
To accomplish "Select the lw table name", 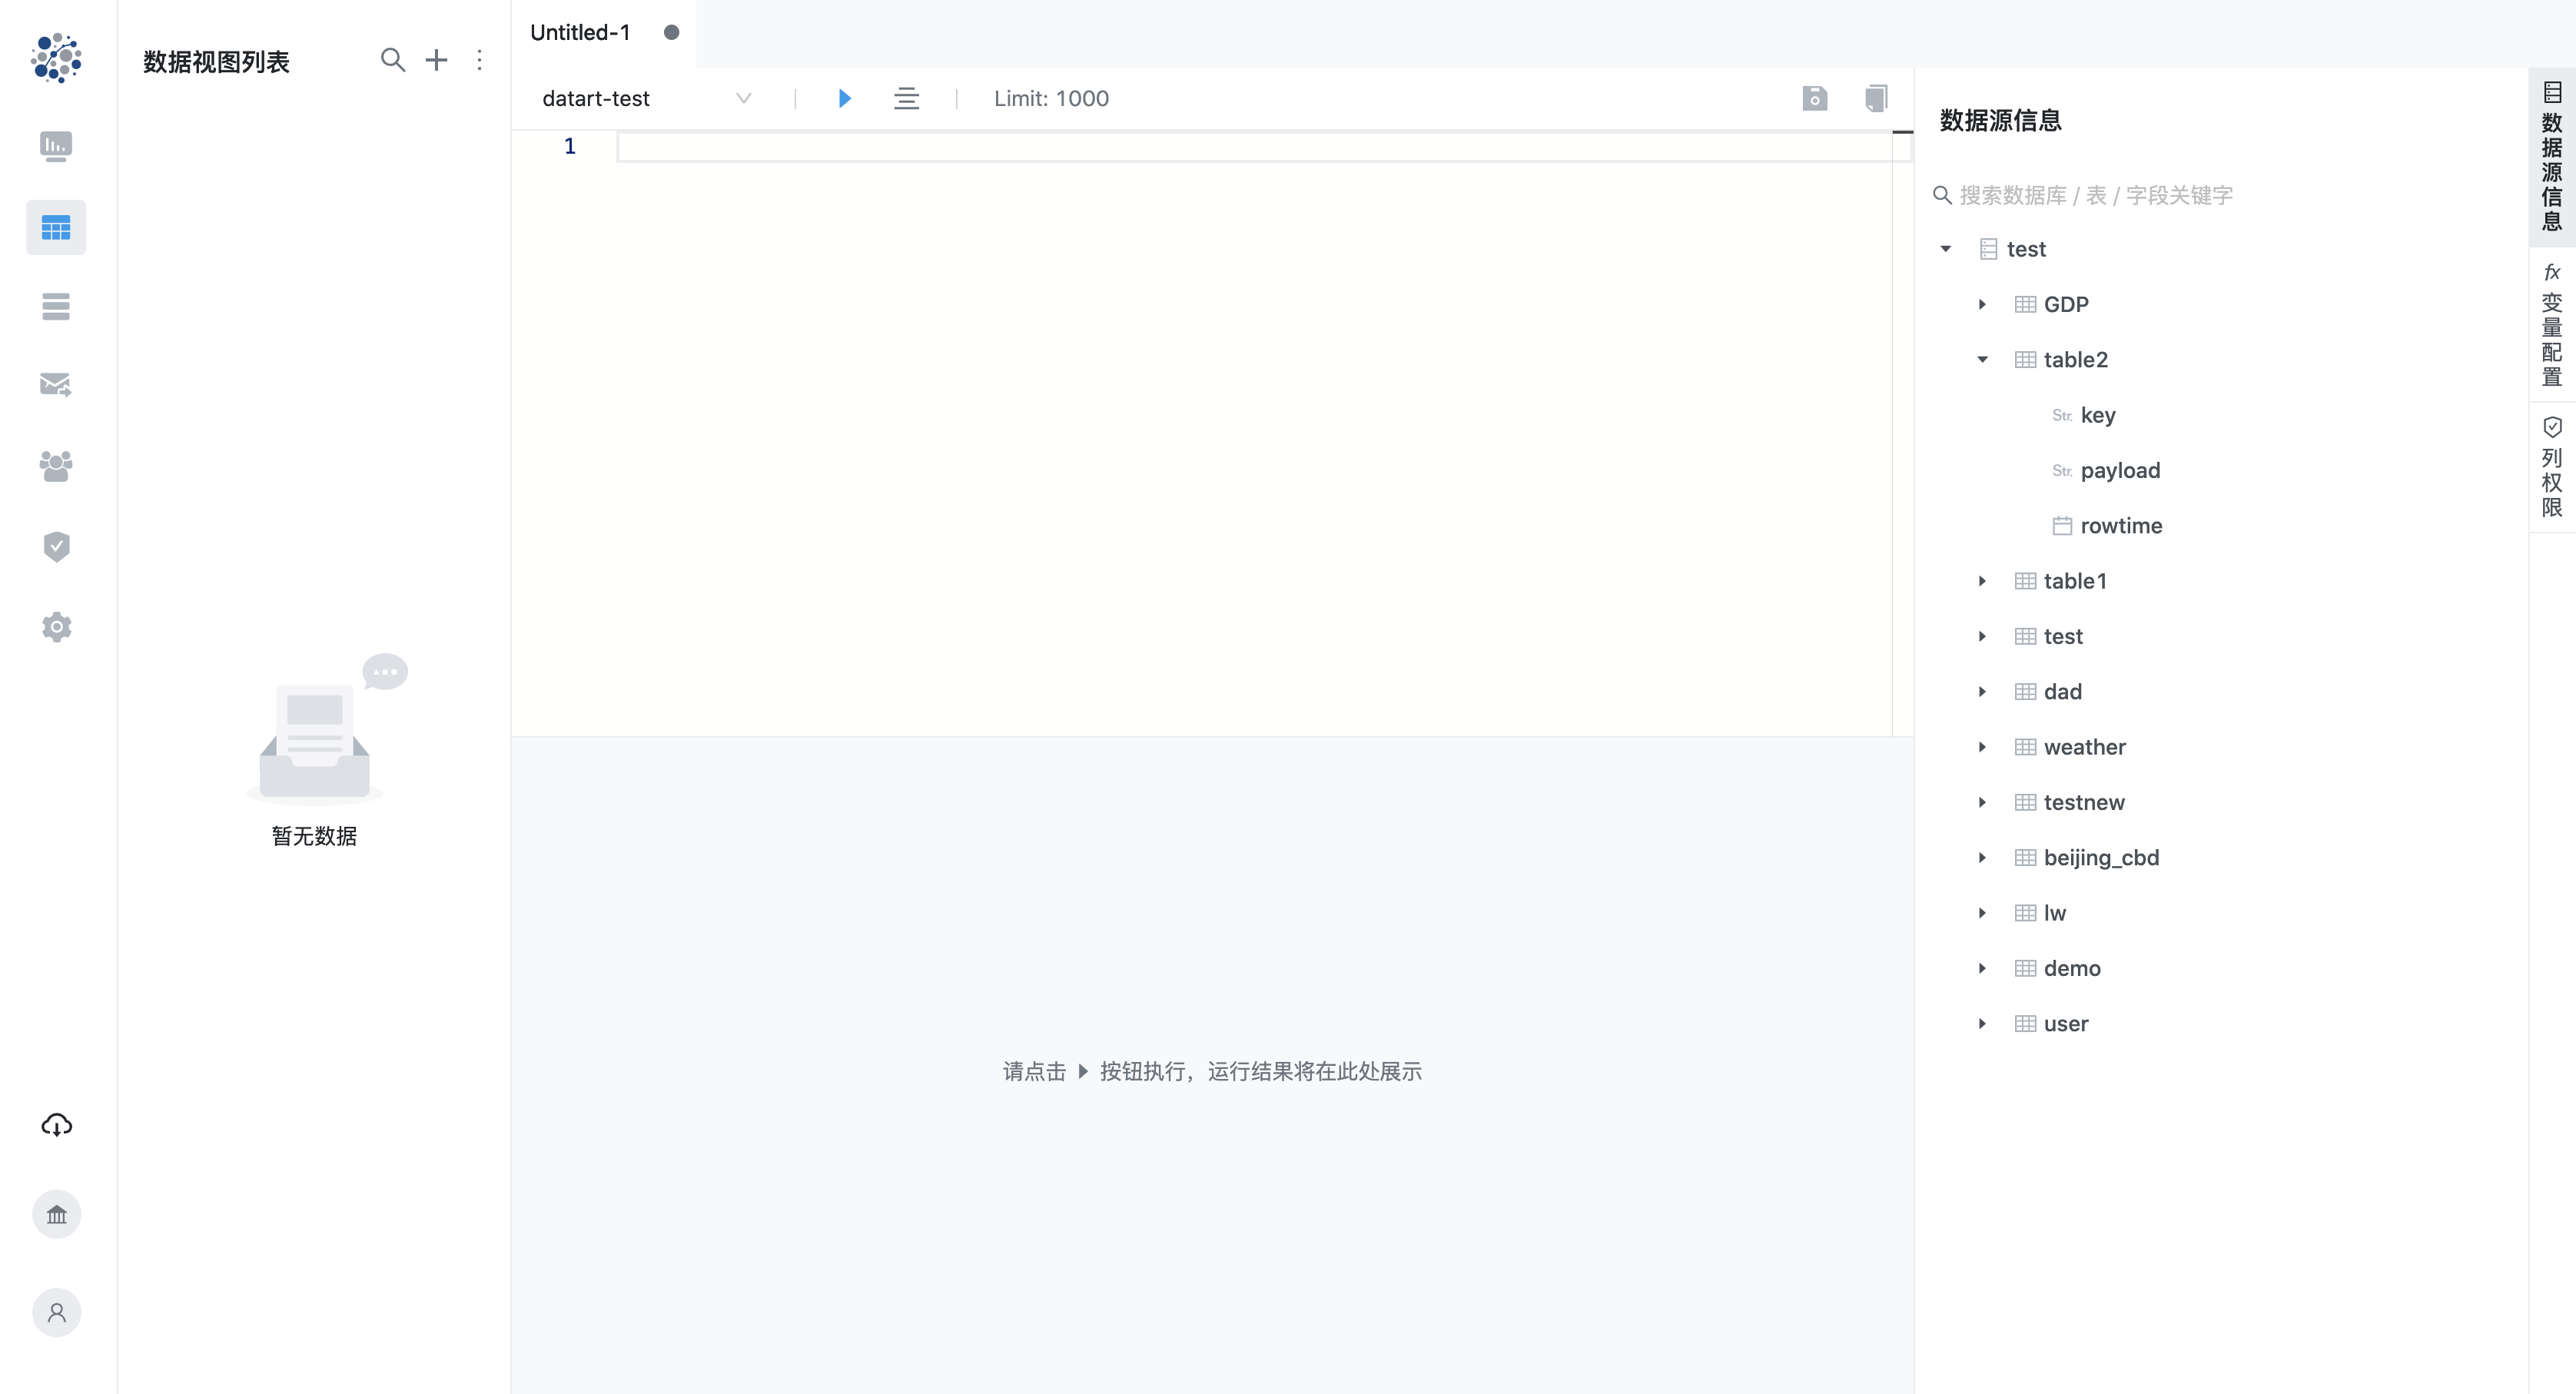I will coord(2054,913).
